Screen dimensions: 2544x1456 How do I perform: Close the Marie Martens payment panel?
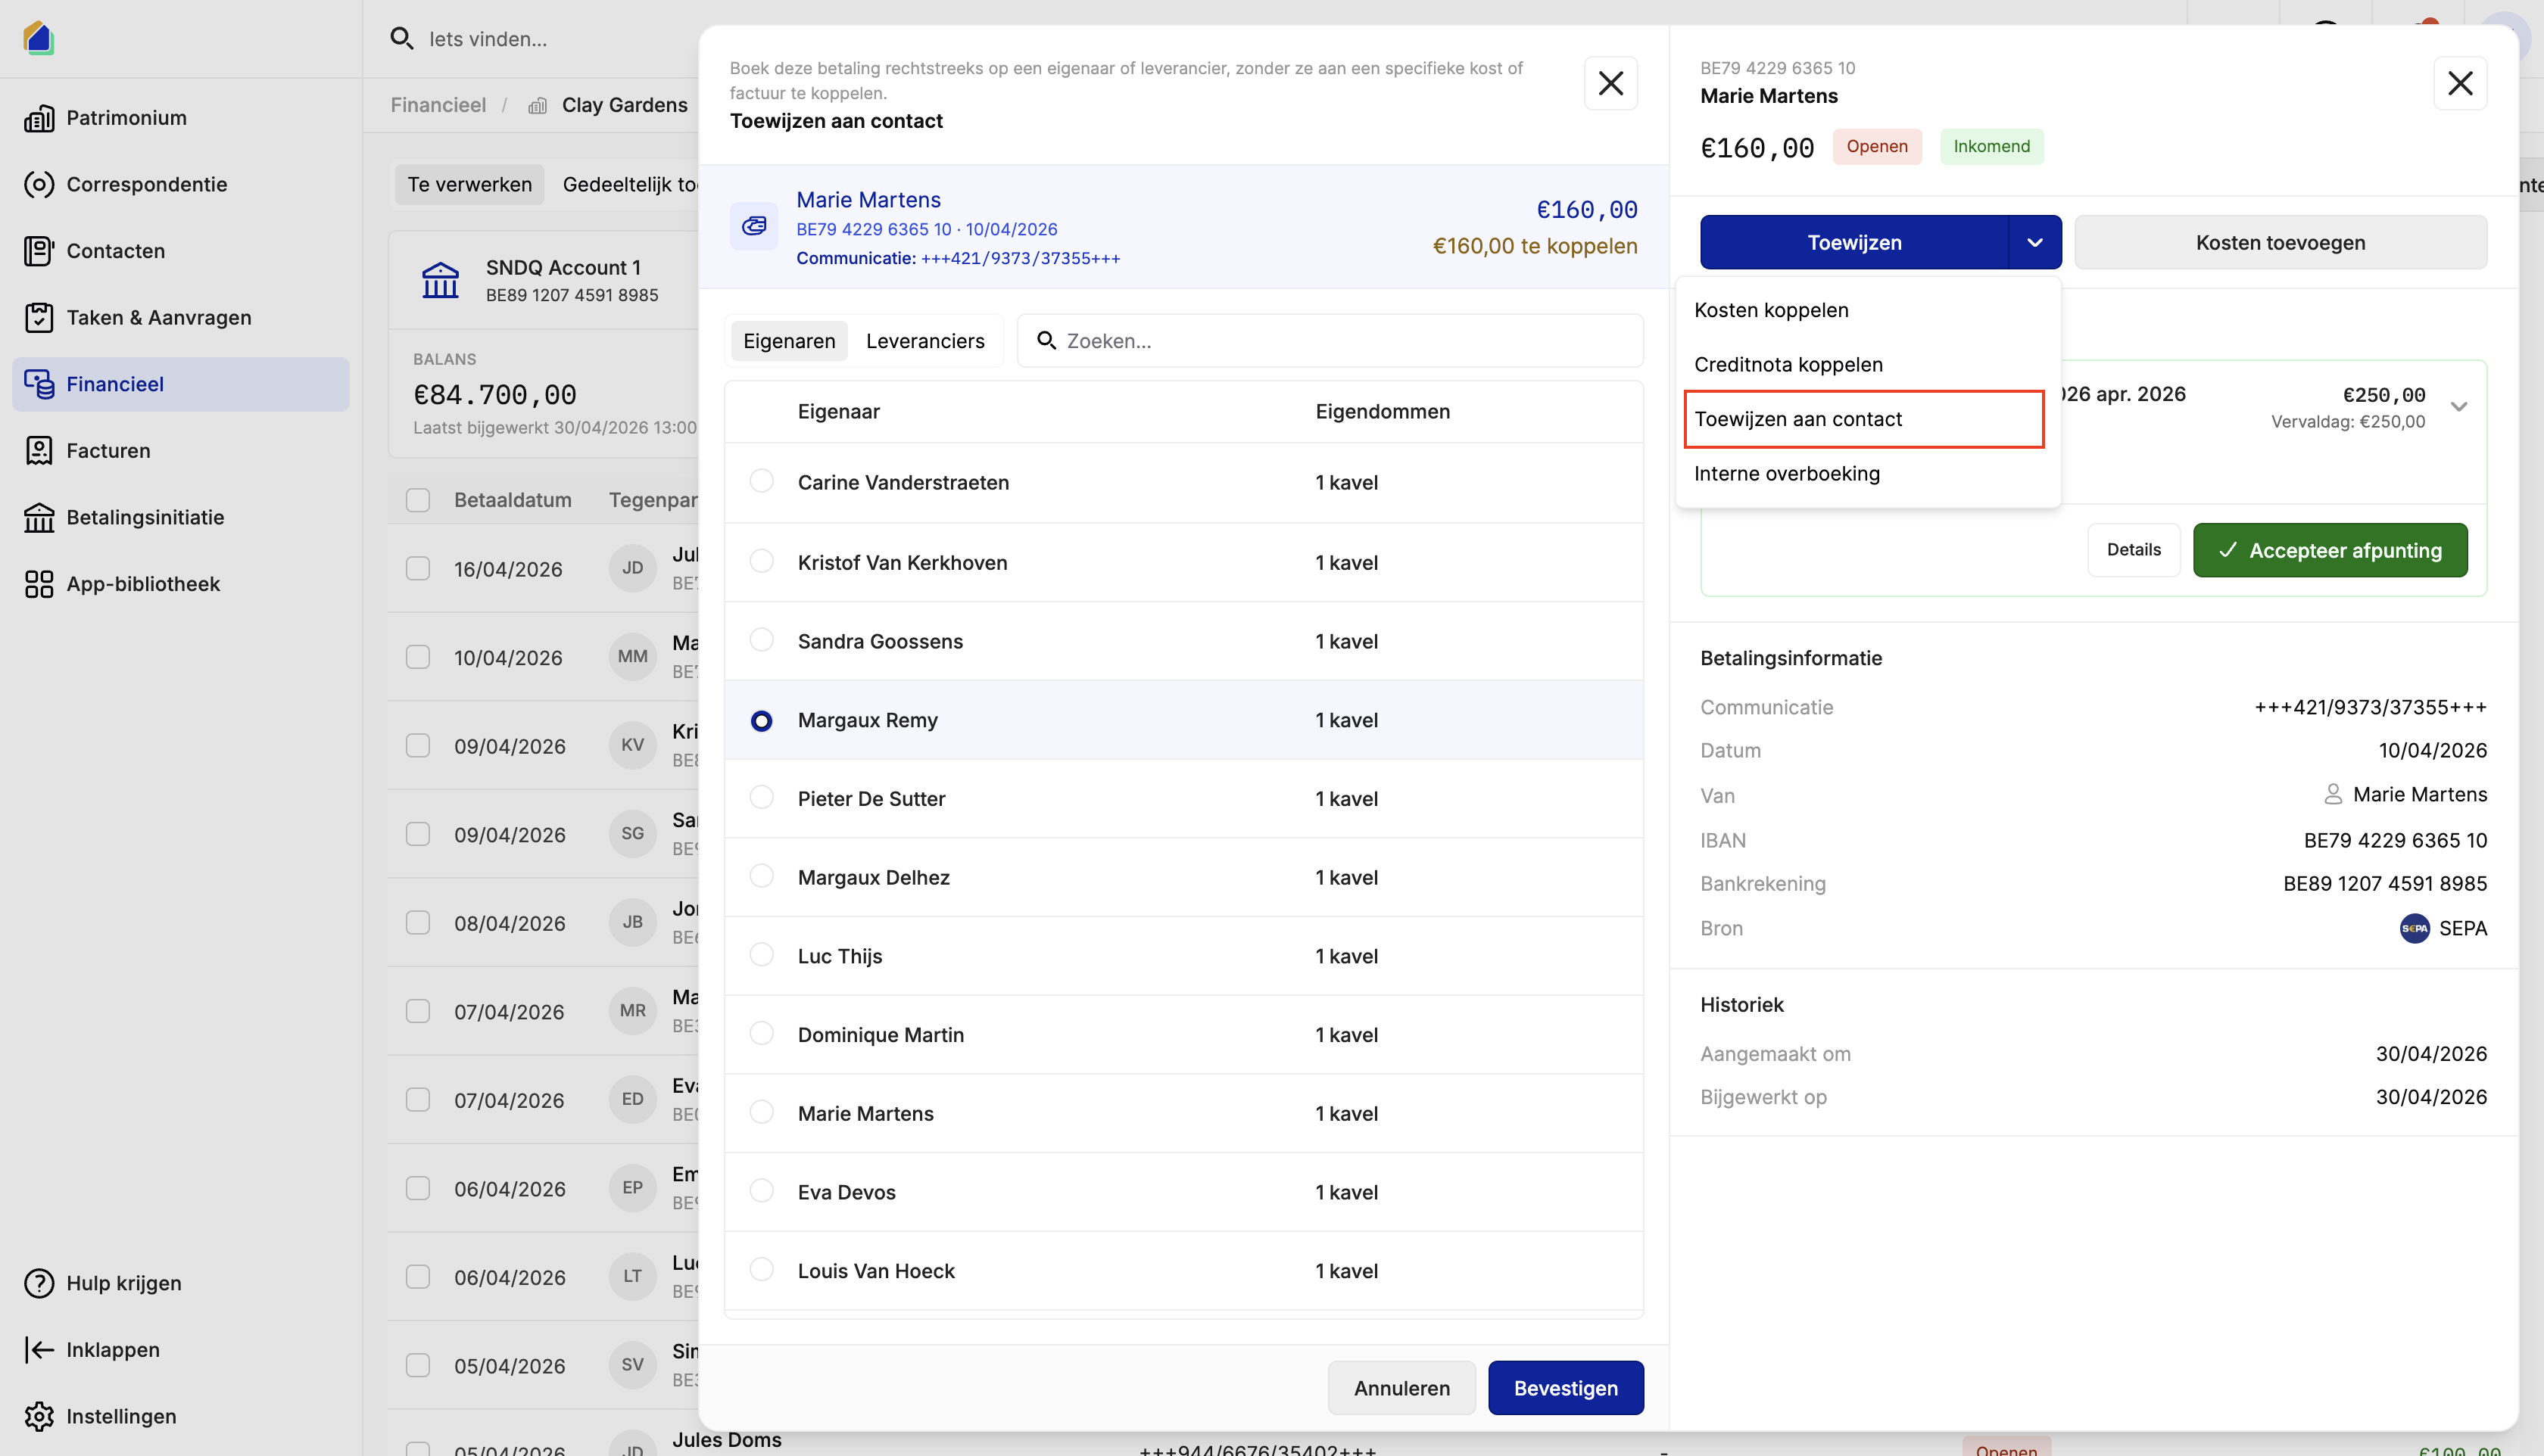[2460, 83]
